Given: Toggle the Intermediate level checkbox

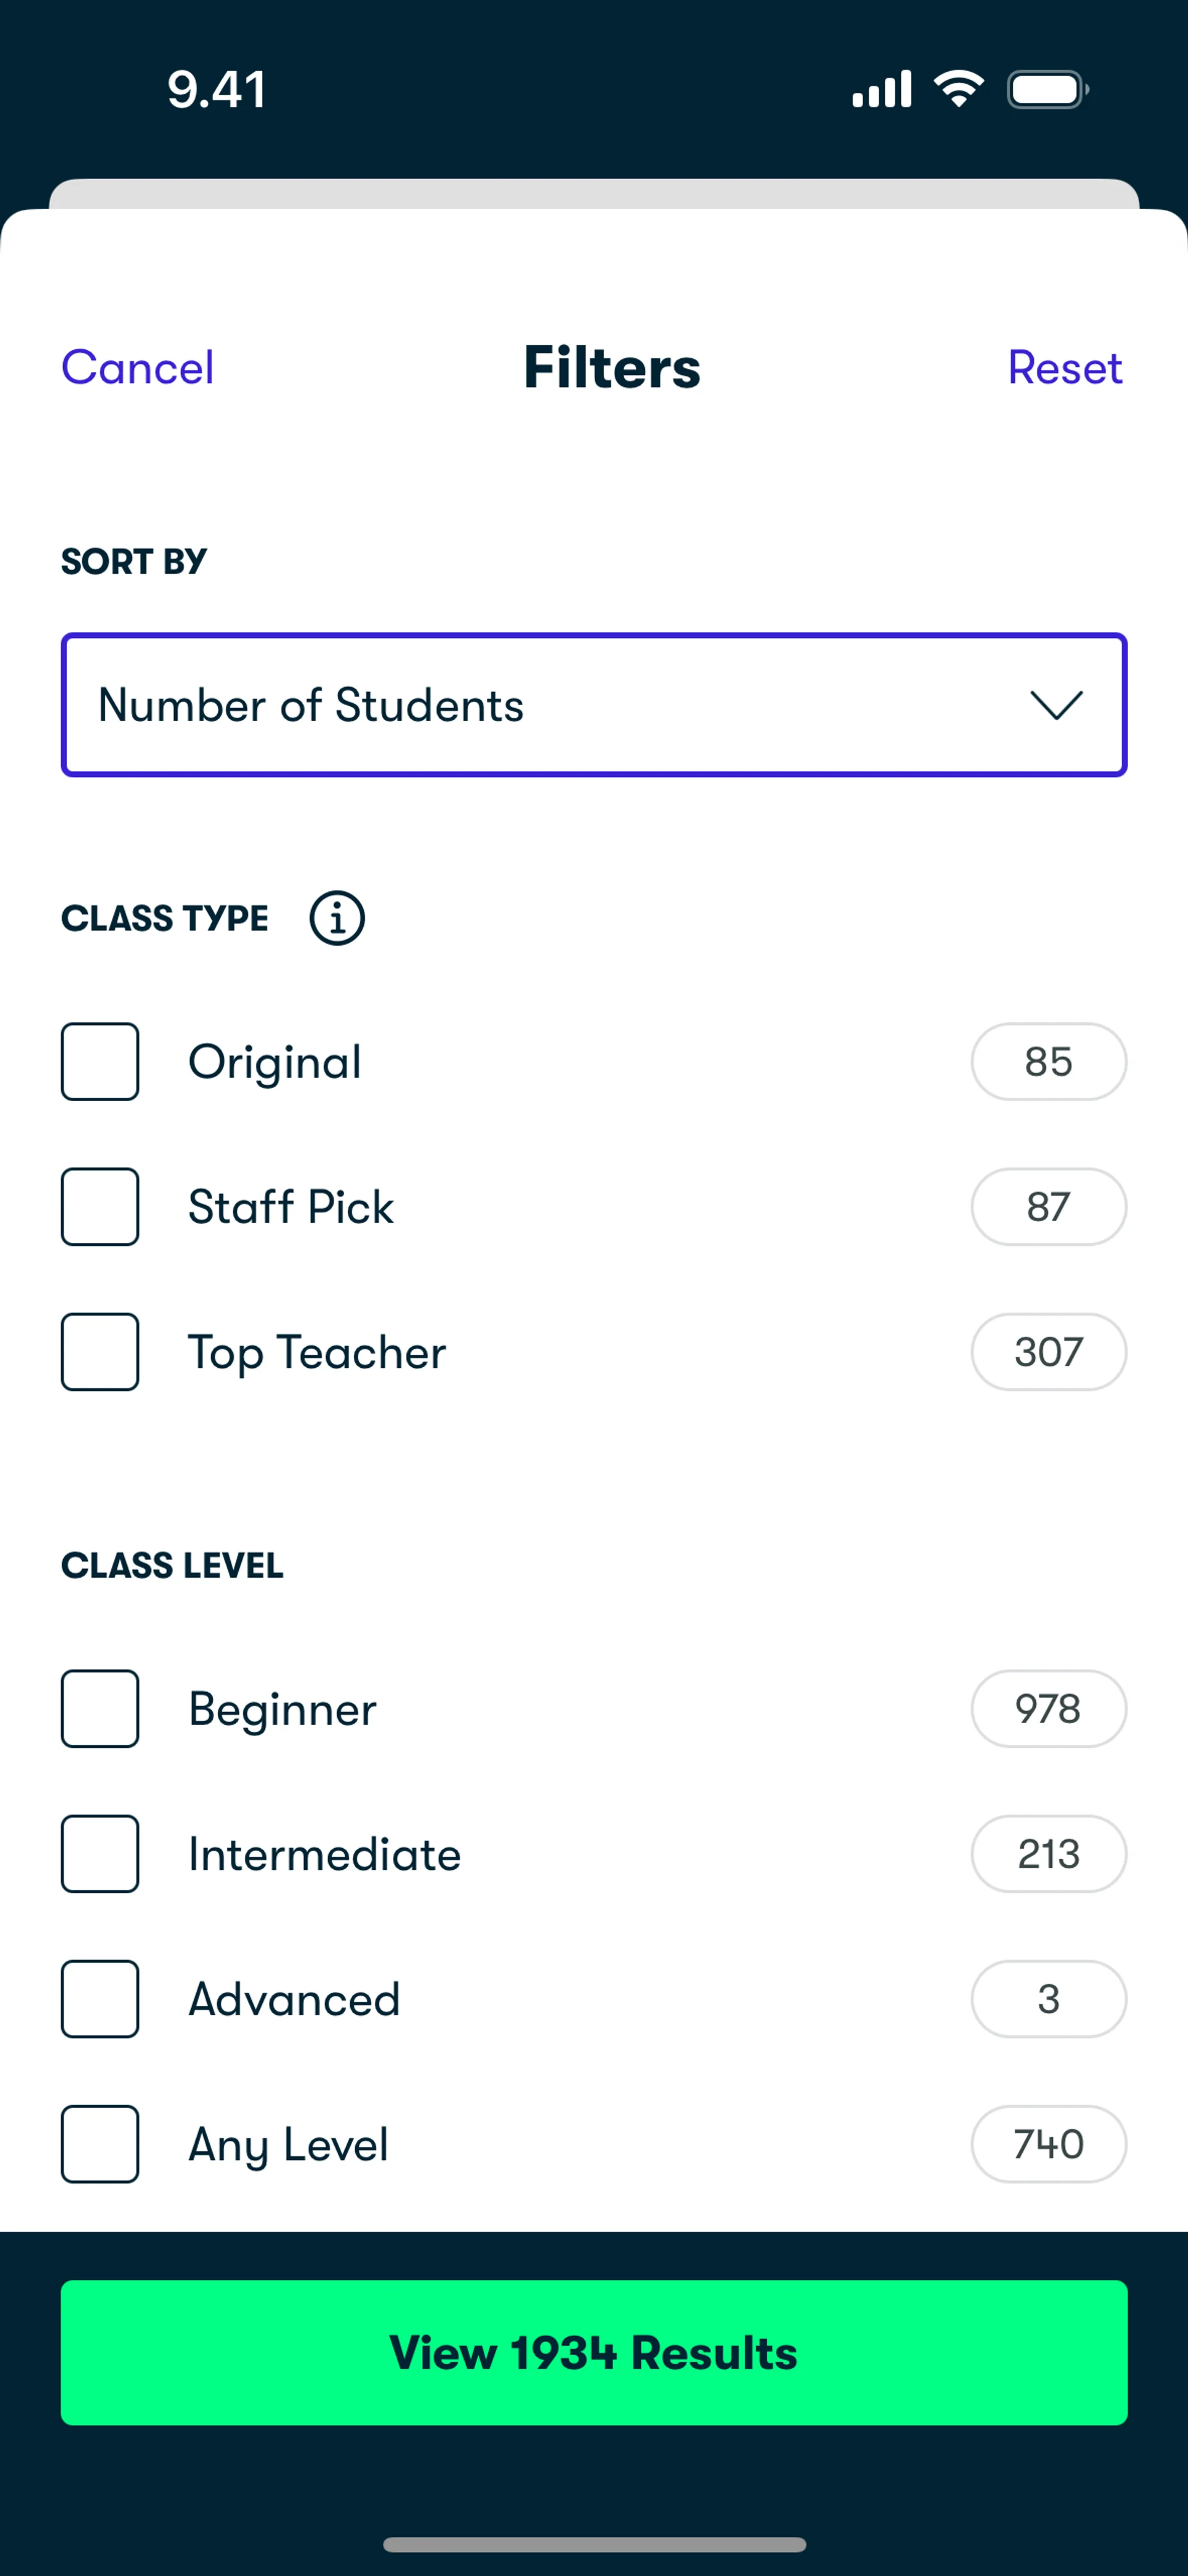Looking at the screenshot, I should coord(100,1854).
